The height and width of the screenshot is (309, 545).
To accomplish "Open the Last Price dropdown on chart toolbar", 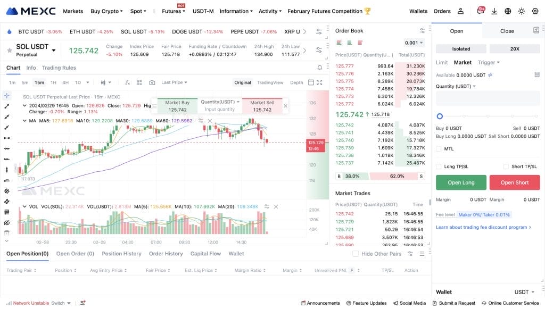I will (x=175, y=82).
